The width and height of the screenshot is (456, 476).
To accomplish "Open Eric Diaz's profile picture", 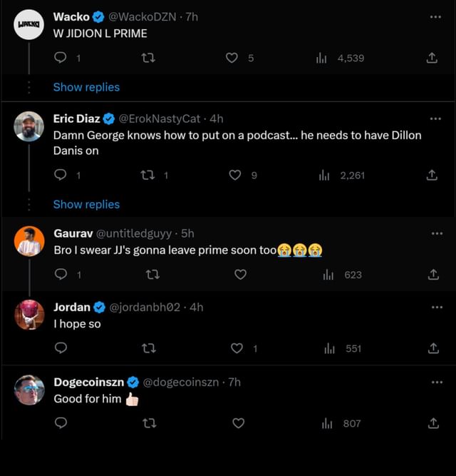I will click(29, 127).
